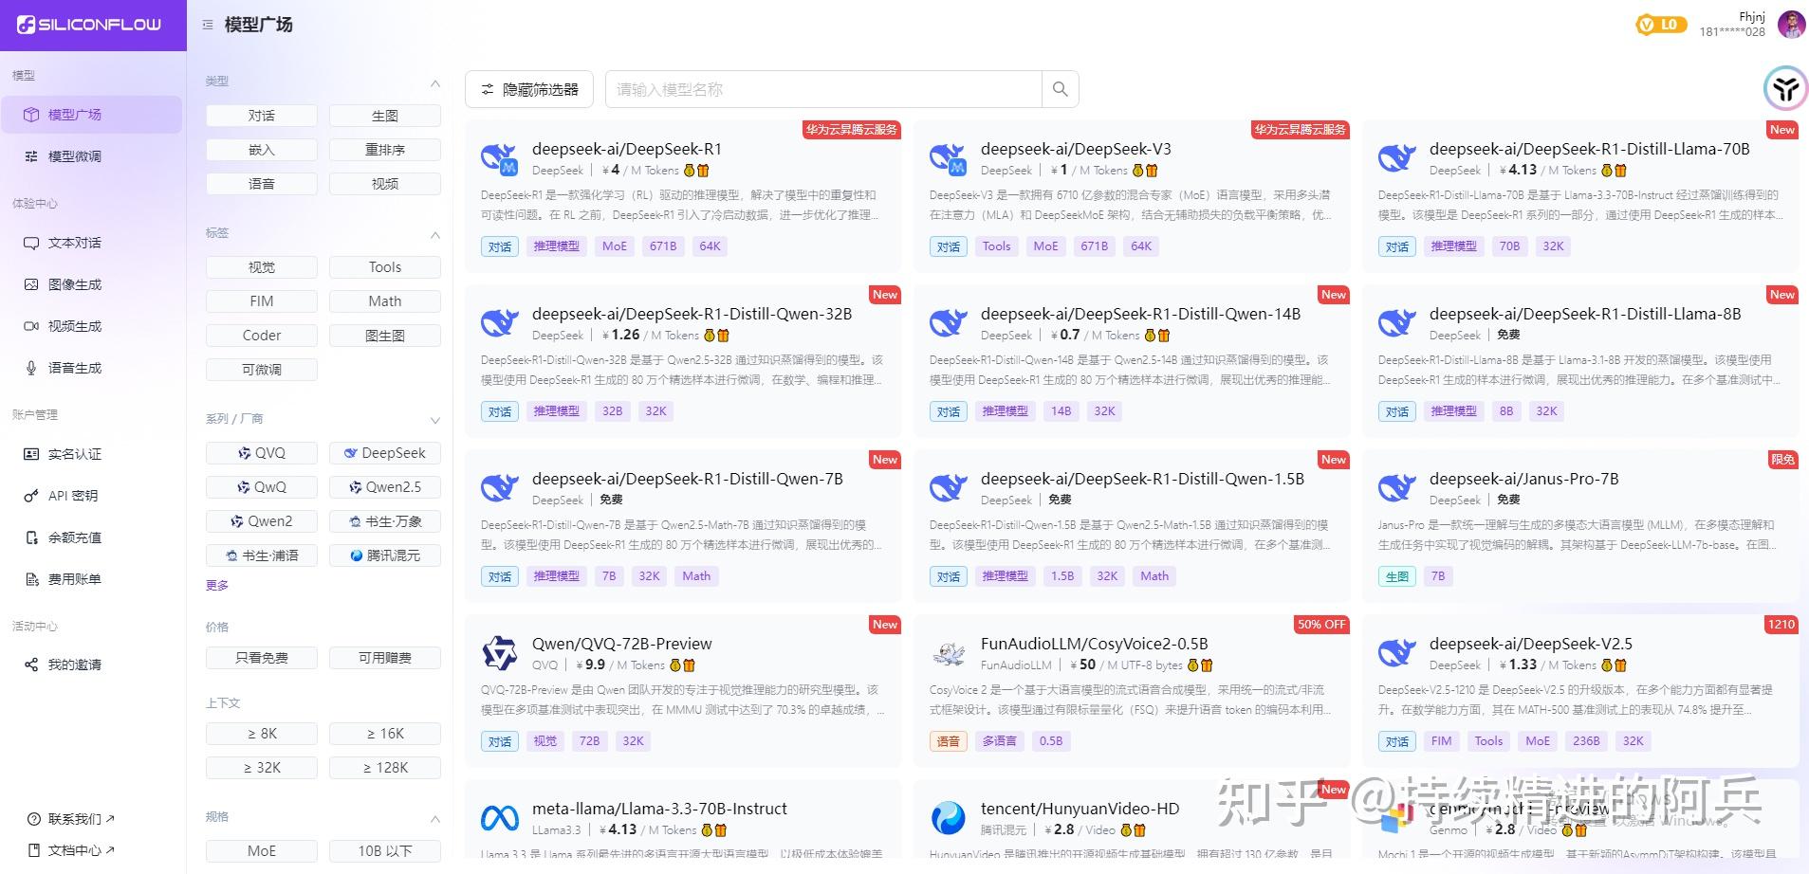Open 我的邀请 in the sidebar

[92, 665]
